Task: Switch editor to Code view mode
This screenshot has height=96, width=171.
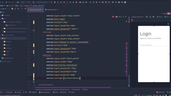Action: pyautogui.click(x=164, y=14)
